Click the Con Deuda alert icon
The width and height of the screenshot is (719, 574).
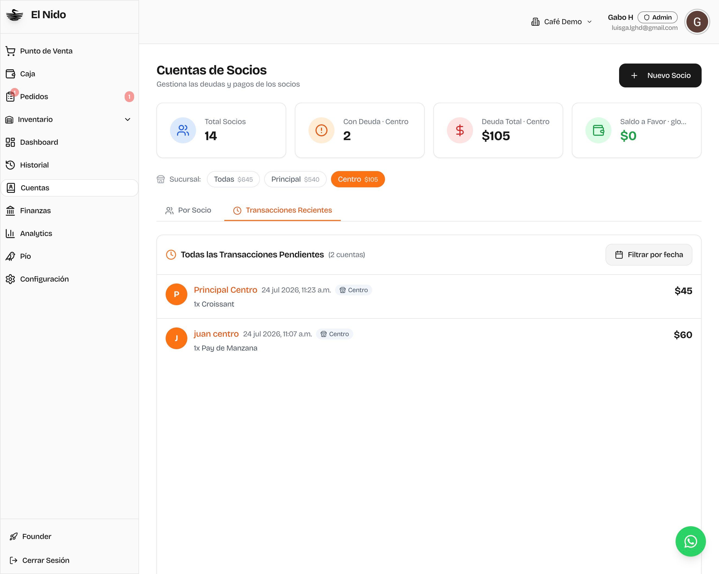coord(321,130)
